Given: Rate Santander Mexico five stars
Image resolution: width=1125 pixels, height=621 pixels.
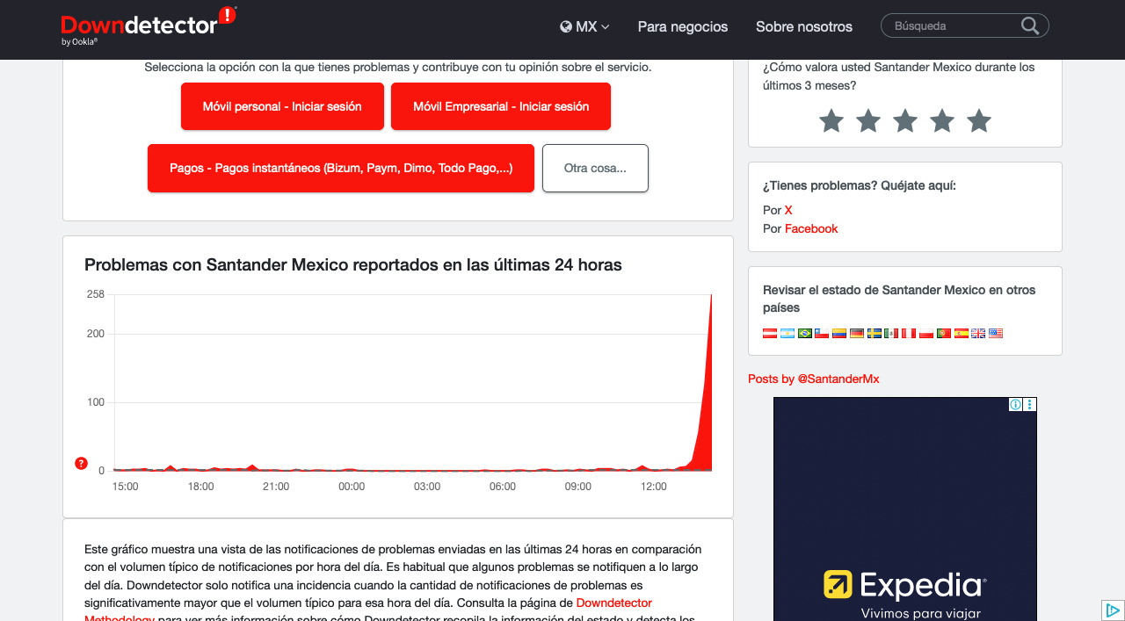Looking at the screenshot, I should (x=979, y=121).
